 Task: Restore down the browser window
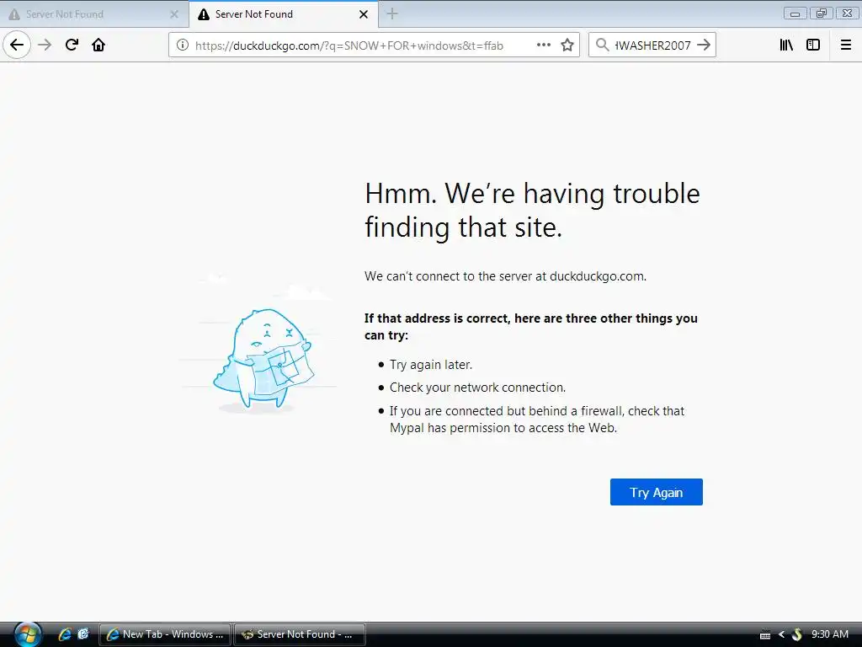[822, 13]
